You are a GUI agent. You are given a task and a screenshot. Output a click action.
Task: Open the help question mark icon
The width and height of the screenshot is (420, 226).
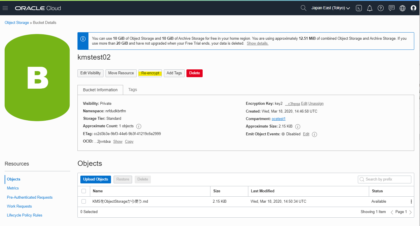pos(381,8)
